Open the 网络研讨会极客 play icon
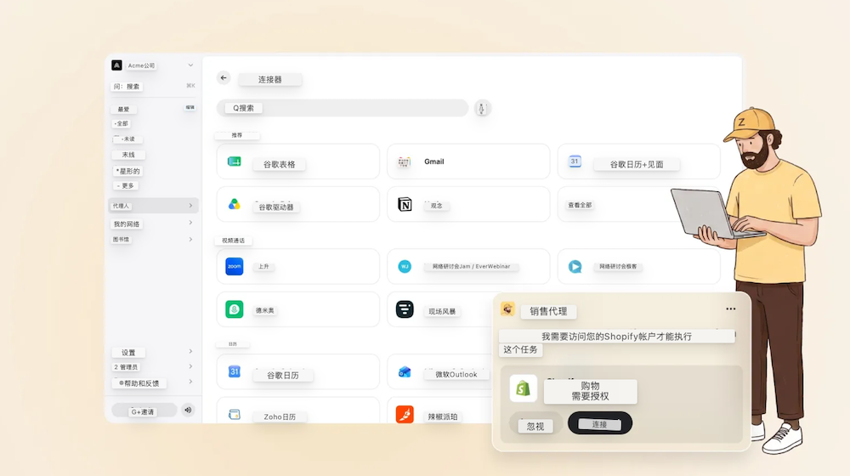The width and height of the screenshot is (850, 476). click(x=575, y=266)
